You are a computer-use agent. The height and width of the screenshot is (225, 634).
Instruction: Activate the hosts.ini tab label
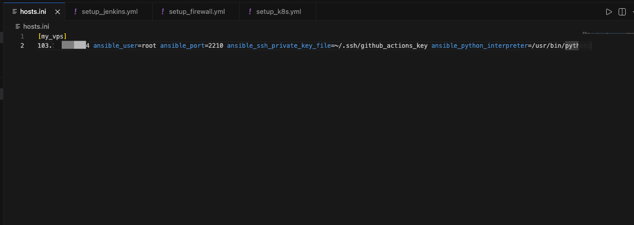point(33,12)
